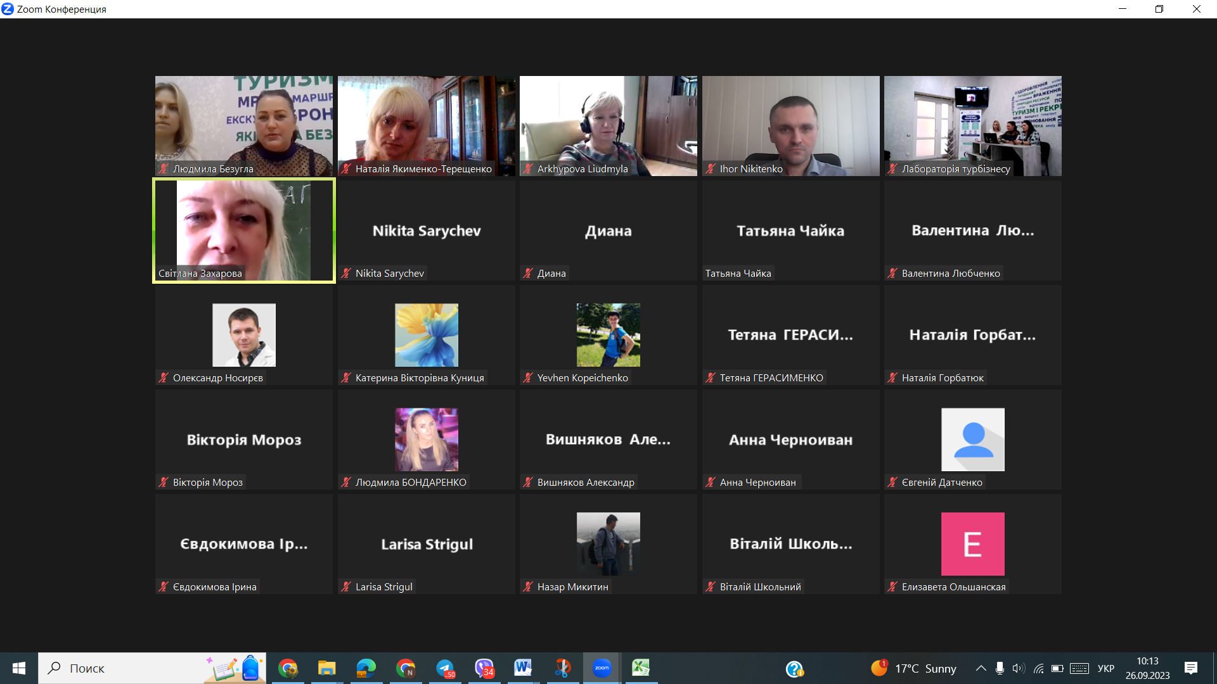Open the notification center icon

1190,668
